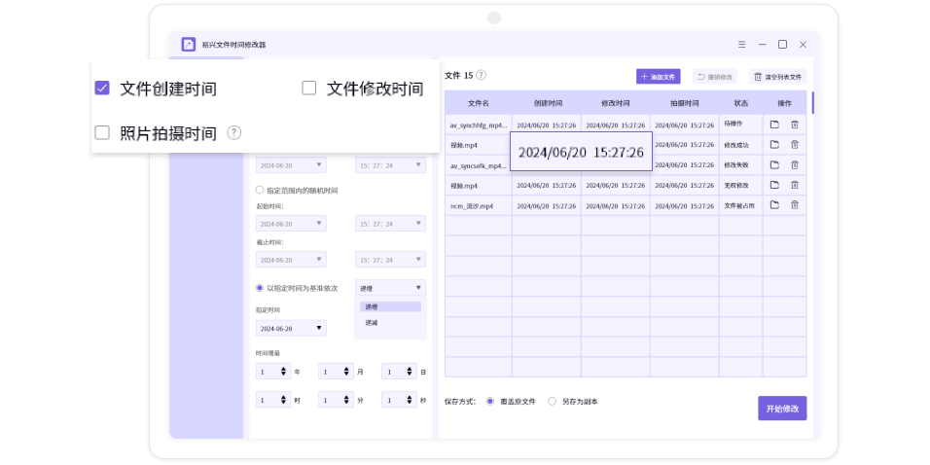Click the 撤销修改 button

tap(715, 77)
